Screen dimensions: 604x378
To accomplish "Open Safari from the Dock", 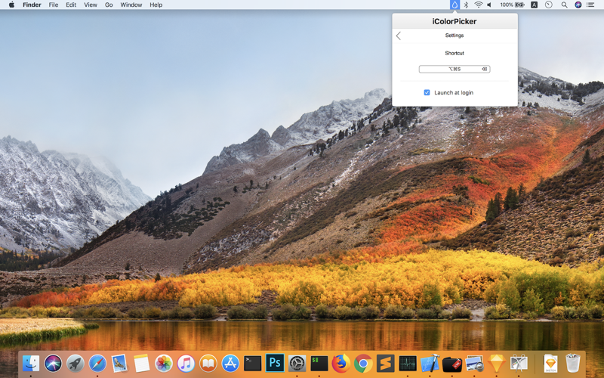I will pyautogui.click(x=97, y=363).
